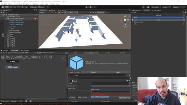Select the Rect Transform tool
Screen dimensions: 187x105
(x=18, y=7)
